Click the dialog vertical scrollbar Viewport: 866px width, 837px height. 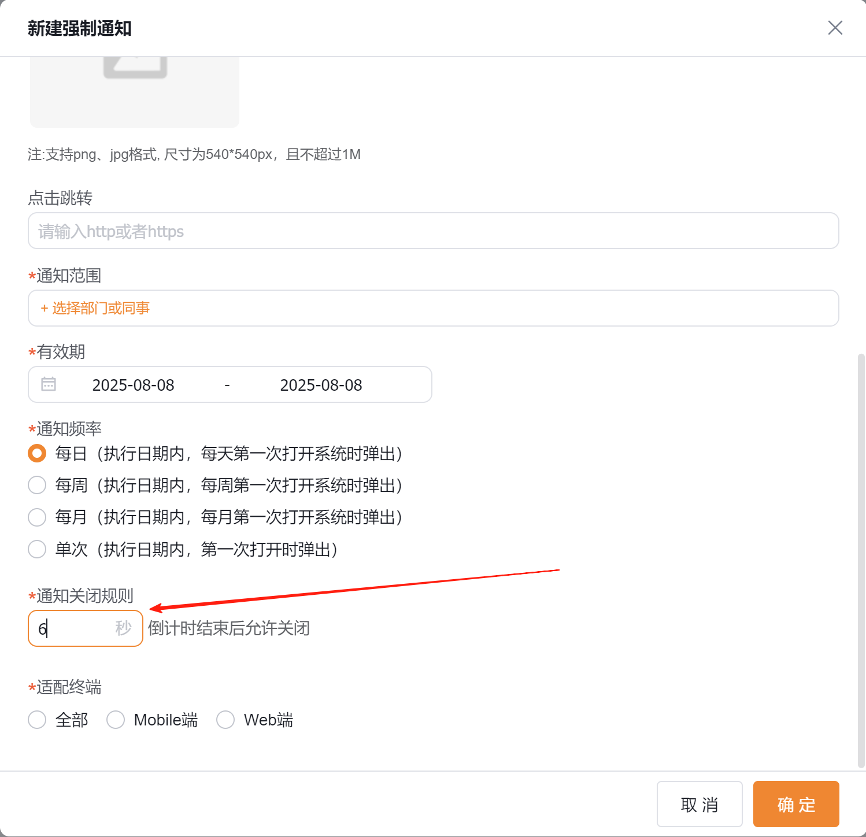861,561
